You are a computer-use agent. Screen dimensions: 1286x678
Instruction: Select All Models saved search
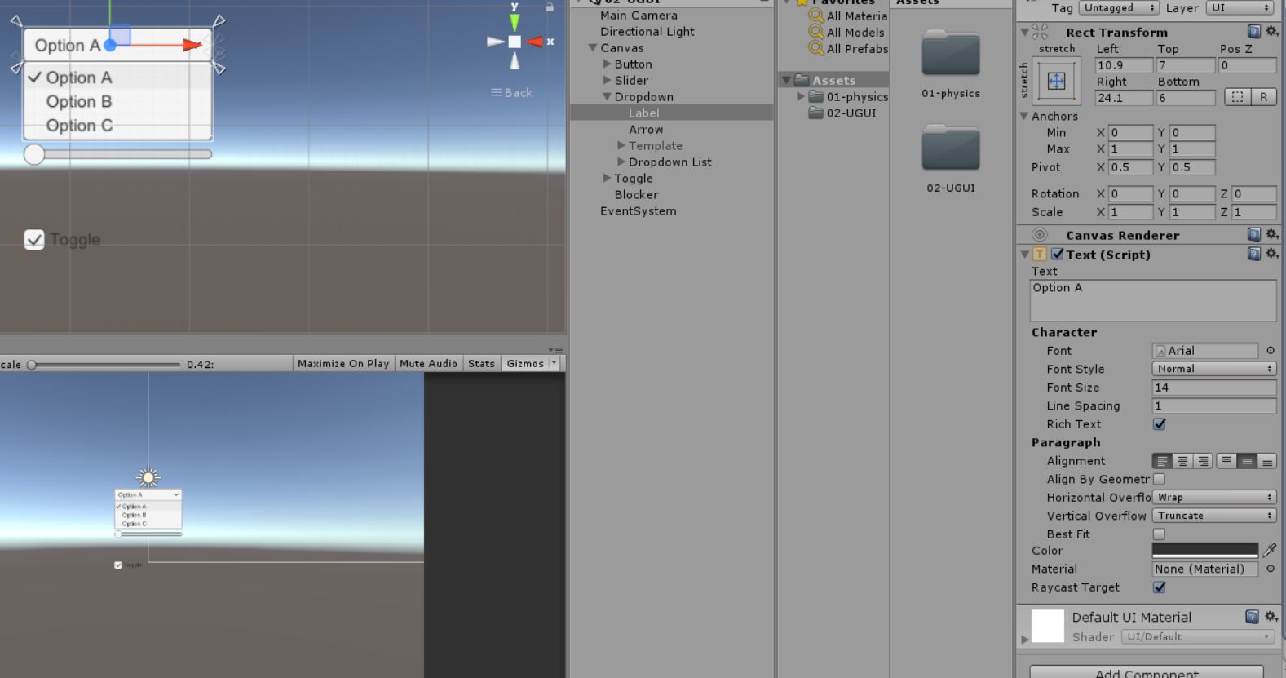[846, 32]
